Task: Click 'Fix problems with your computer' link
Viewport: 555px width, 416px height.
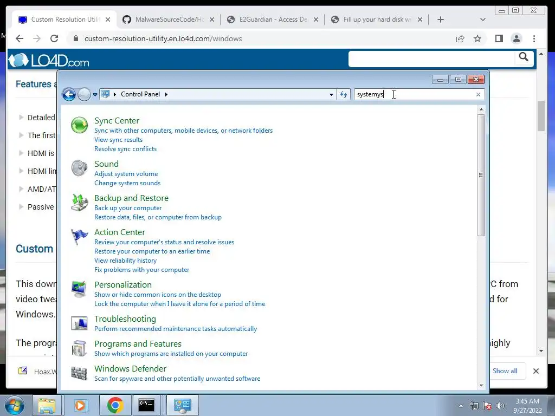Action: [x=141, y=270]
